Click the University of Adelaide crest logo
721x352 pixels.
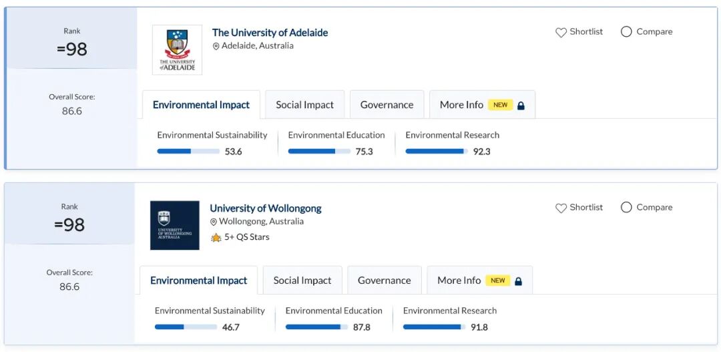(x=177, y=49)
